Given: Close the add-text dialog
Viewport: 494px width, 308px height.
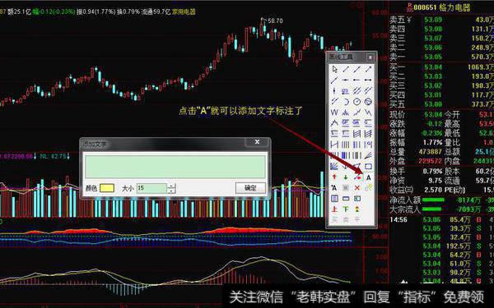Looking at the screenshot, I should 257,142.
